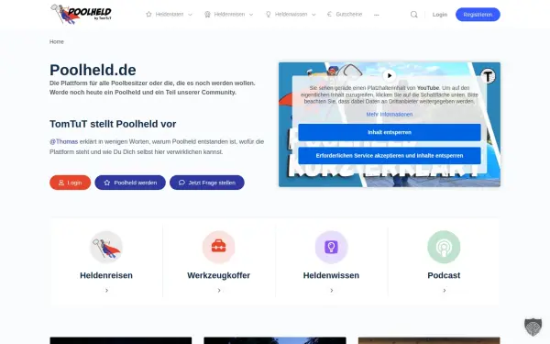
Task: Open the search magnifier icon
Action: [x=414, y=15]
